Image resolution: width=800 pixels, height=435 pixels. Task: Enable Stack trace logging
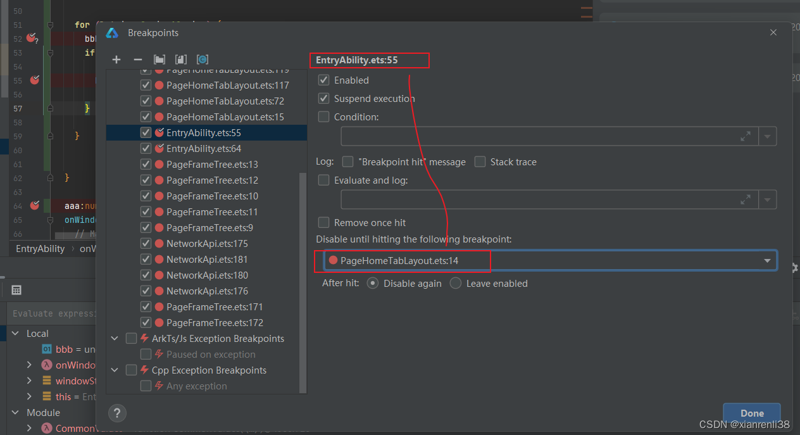pos(480,162)
